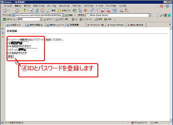Click the red X Stop icon
The height and width of the screenshot is (125, 173).
tap(32, 10)
